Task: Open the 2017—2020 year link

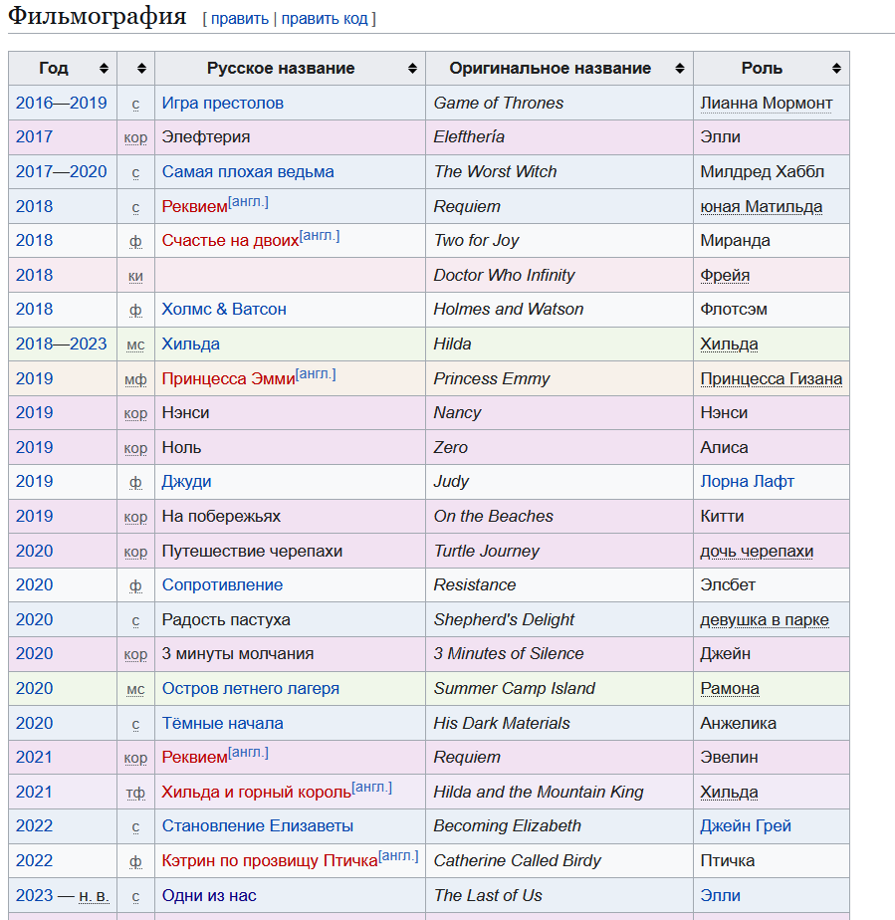Action: [x=61, y=172]
